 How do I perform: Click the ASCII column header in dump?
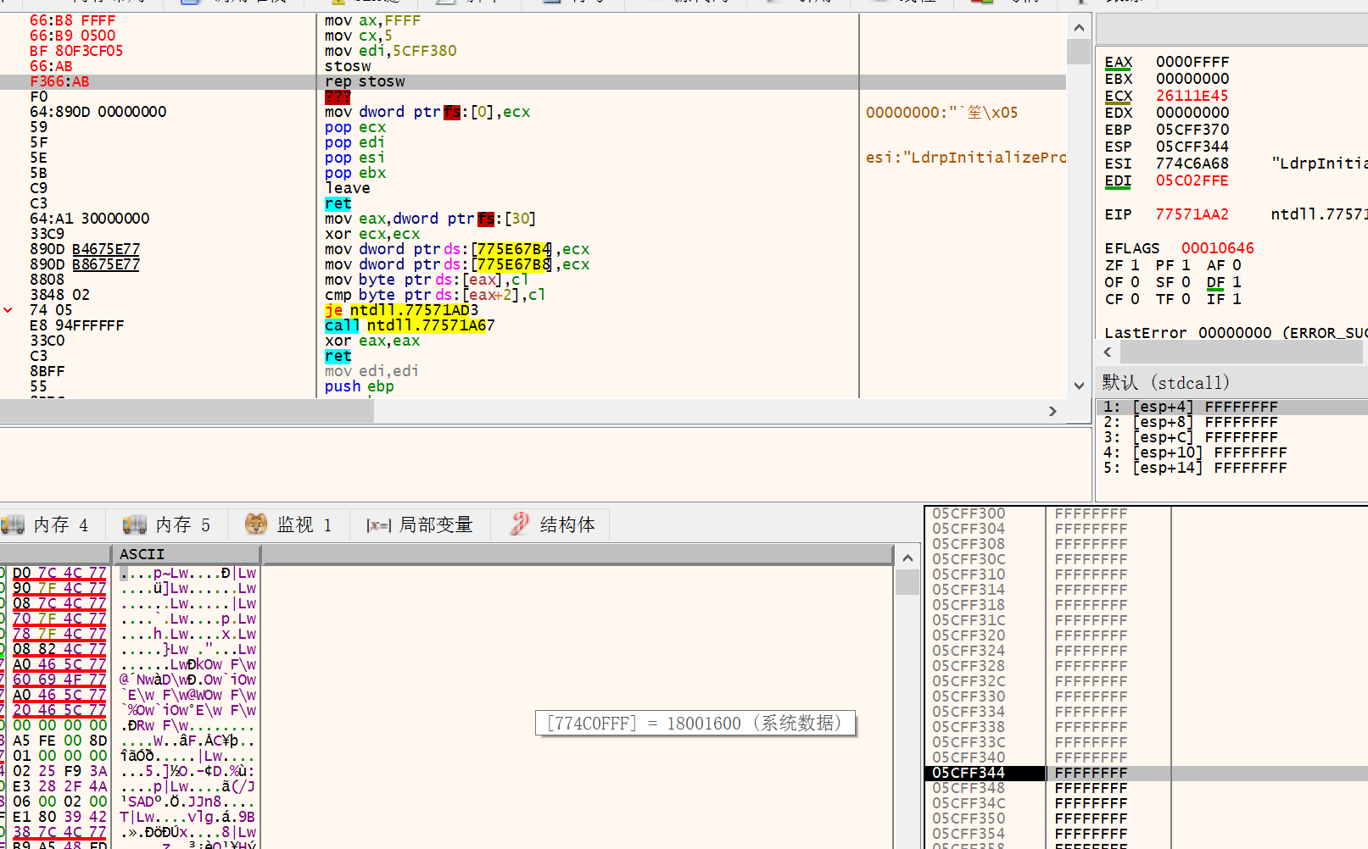click(x=188, y=554)
